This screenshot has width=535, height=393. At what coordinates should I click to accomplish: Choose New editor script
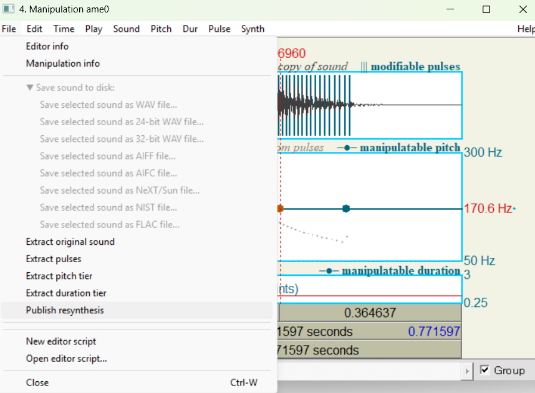[137, 341]
